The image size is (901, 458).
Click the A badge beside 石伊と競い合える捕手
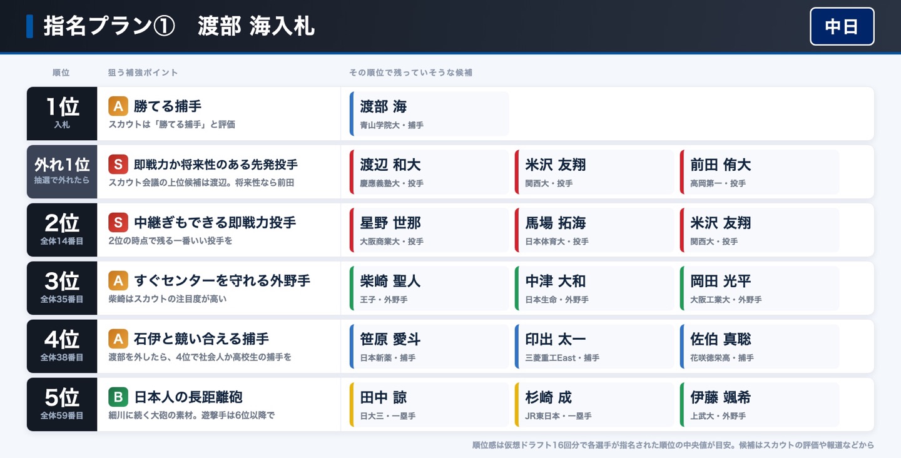pyautogui.click(x=118, y=339)
